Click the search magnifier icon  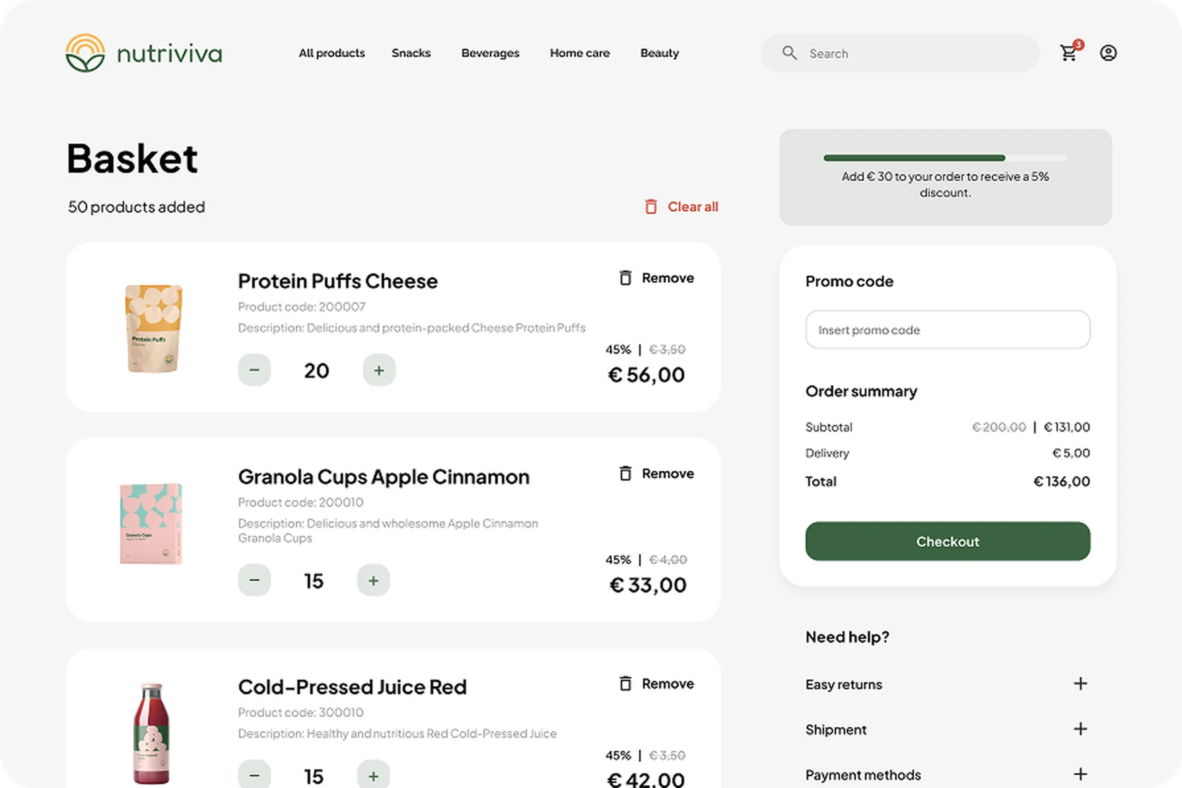click(789, 53)
